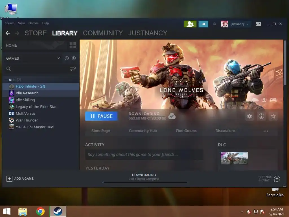The height and width of the screenshot is (217, 289).
Task: Click the main content vertical scrollbar
Action: pos(285,63)
